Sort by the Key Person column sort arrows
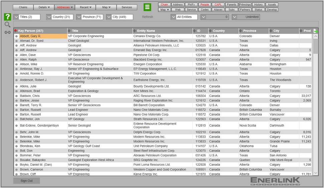The image size is (324, 188). pyautogui.click(x=15, y=31)
